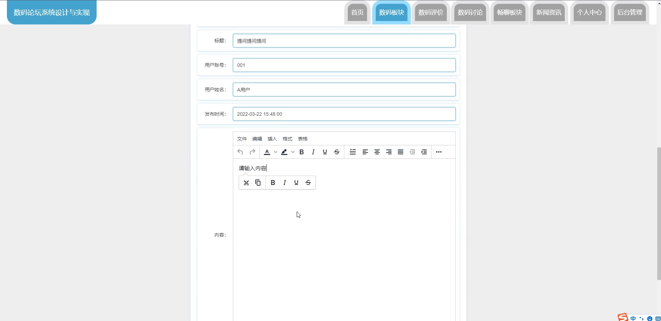Click the IME emoji face icon
661x321 pixels.
650,319
